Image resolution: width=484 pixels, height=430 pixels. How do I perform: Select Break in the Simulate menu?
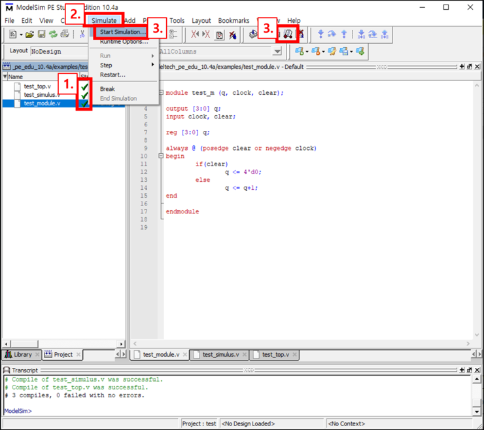tap(107, 88)
